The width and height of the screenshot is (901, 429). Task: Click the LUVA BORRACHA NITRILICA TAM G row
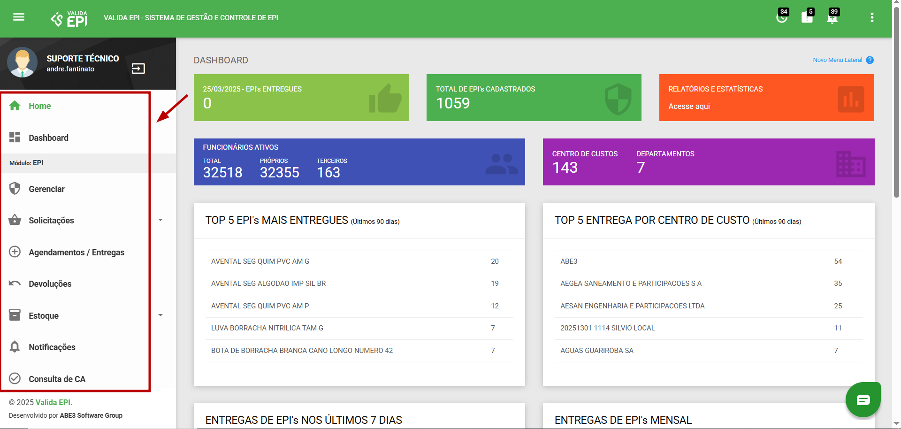pyautogui.click(x=359, y=328)
